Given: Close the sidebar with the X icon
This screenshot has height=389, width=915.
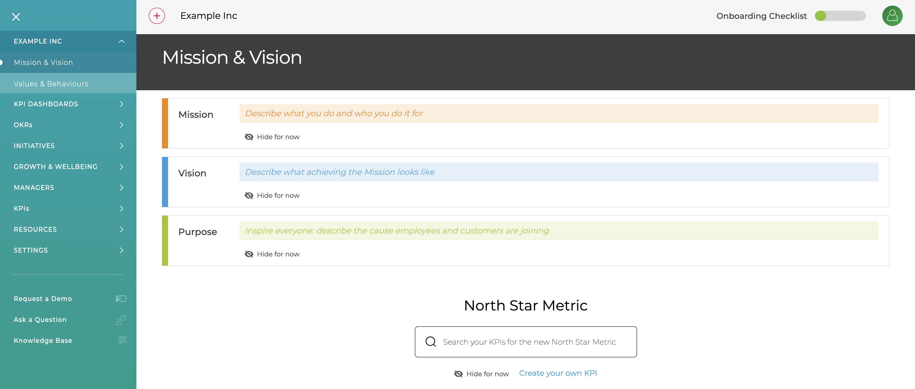Looking at the screenshot, I should (16, 17).
